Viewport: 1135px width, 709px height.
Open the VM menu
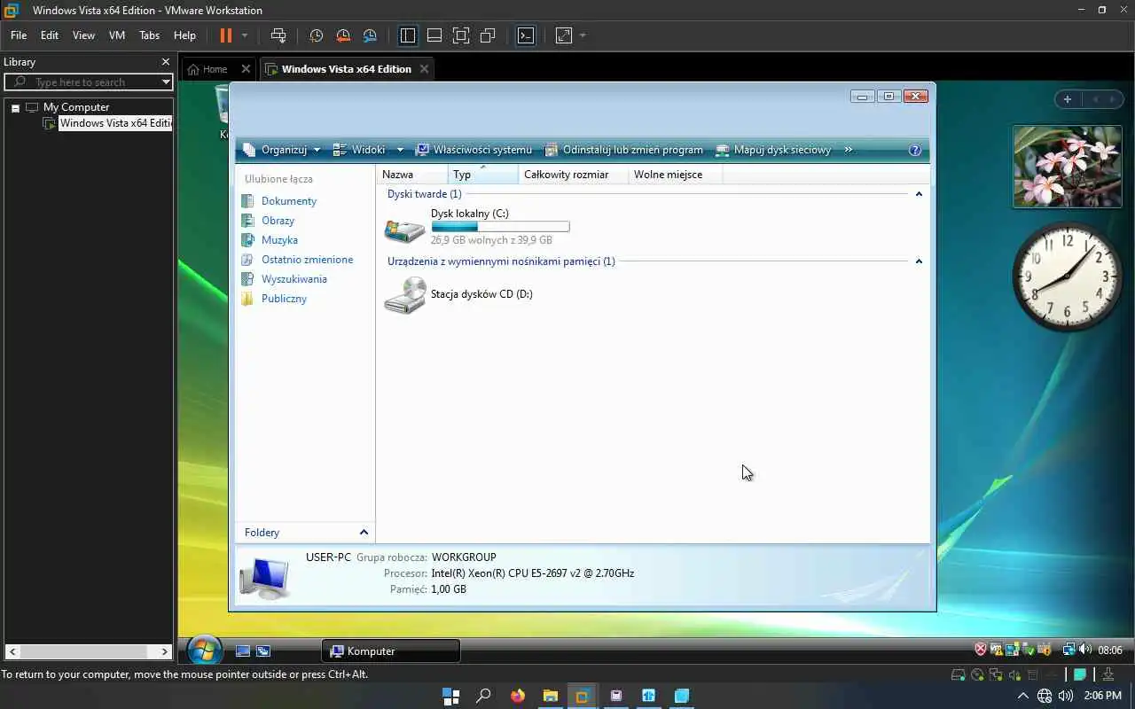117,35
